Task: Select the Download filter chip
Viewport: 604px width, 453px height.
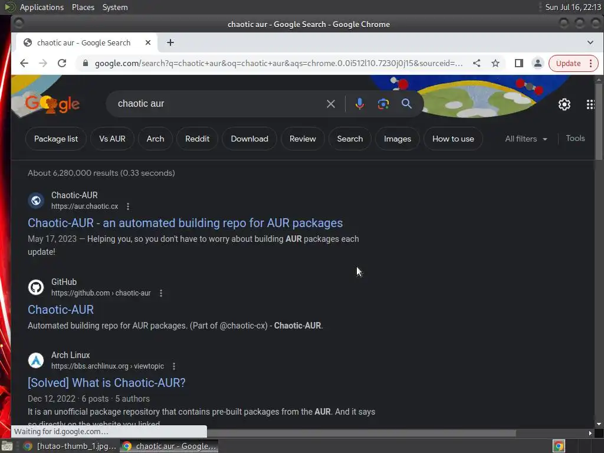Action: [250, 139]
